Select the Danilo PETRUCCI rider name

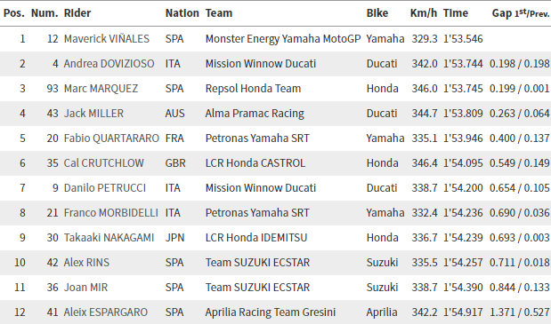[x=105, y=188]
